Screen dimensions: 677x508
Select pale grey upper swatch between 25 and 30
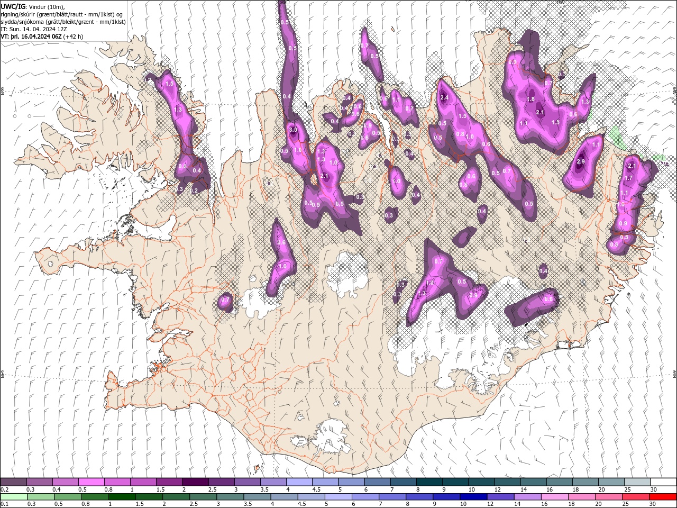tap(637, 482)
